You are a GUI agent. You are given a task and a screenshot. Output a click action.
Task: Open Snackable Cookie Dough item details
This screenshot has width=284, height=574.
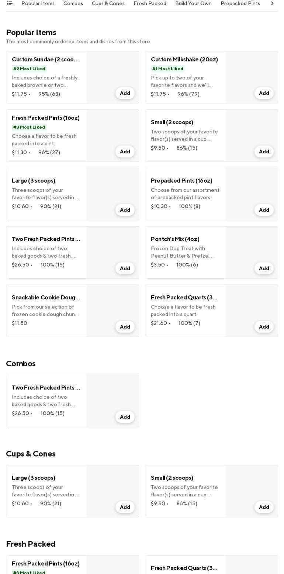46,298
